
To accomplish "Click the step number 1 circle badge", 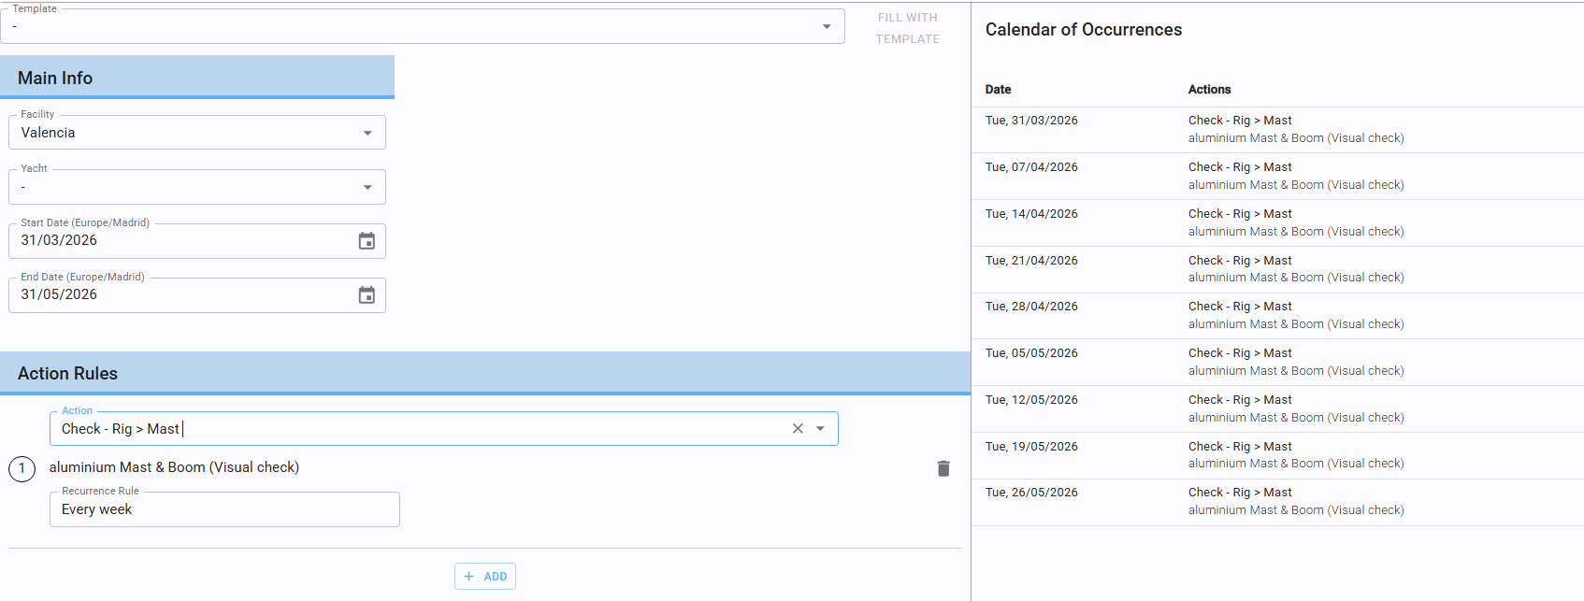I will pyautogui.click(x=22, y=468).
